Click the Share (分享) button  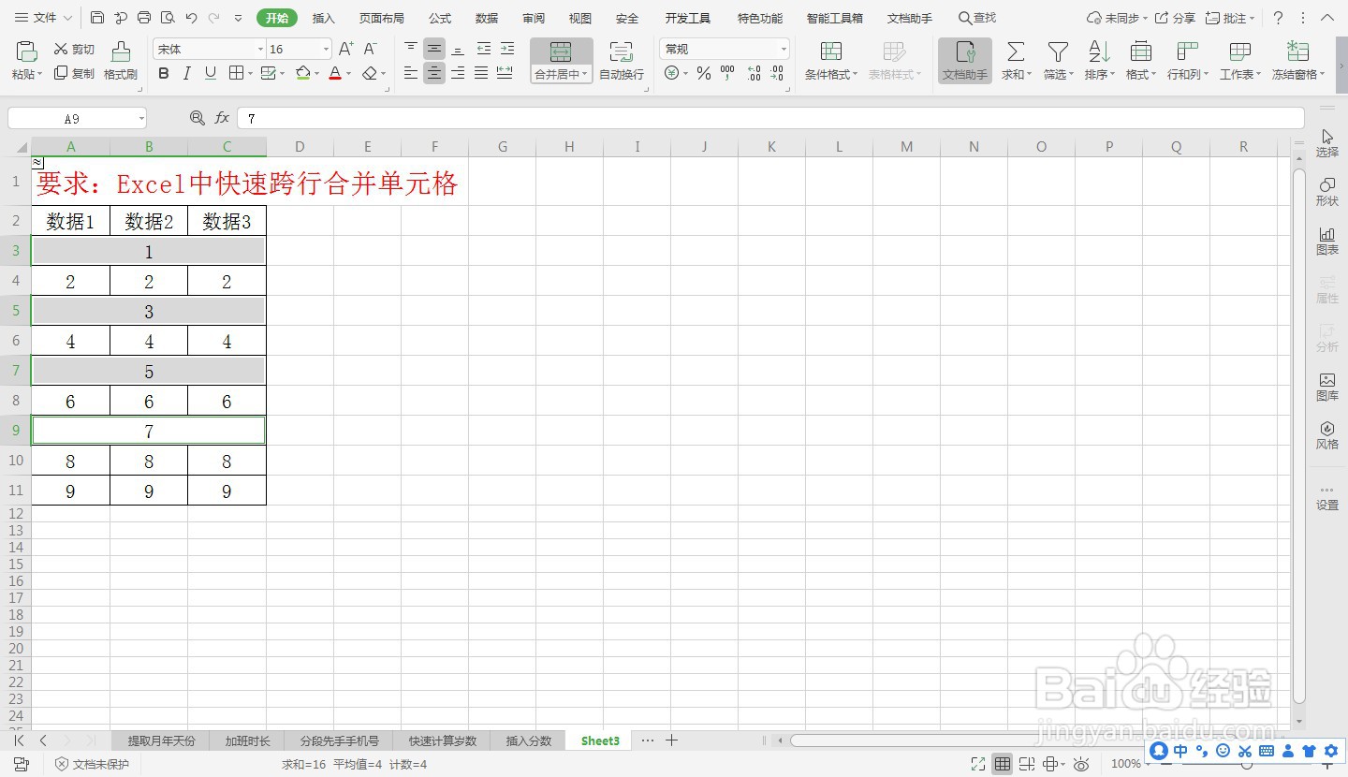click(x=1175, y=18)
